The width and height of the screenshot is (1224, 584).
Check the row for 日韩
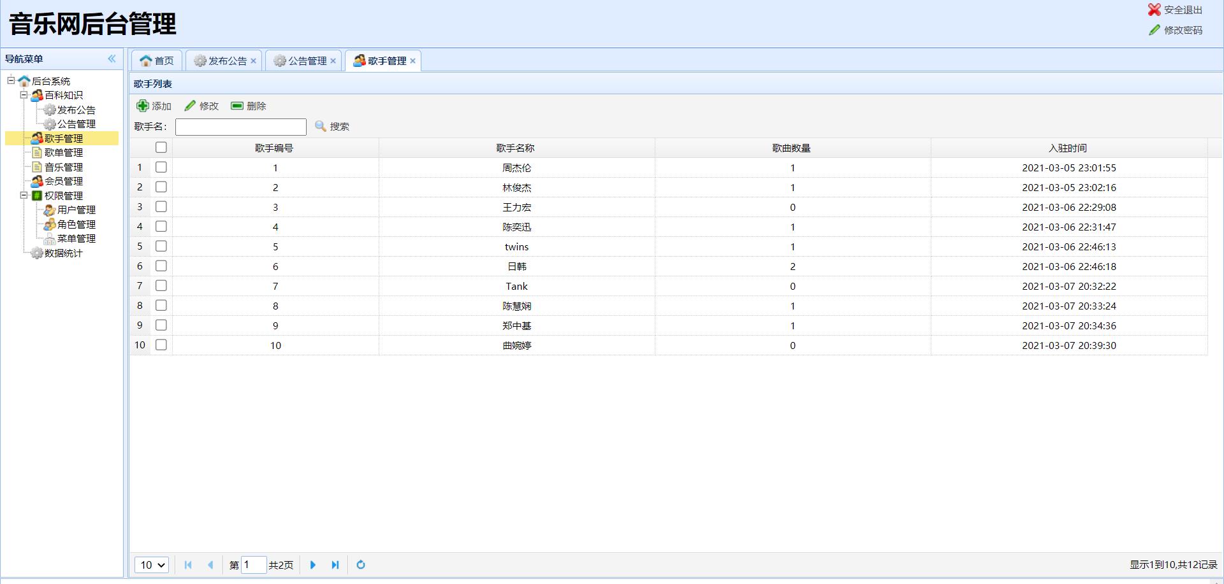(161, 266)
